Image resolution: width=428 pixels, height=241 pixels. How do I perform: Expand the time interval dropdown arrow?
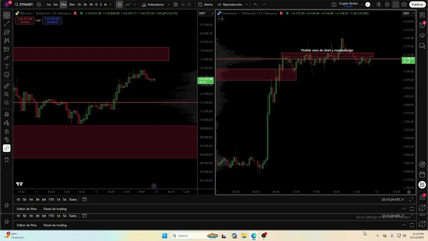coord(111,5)
